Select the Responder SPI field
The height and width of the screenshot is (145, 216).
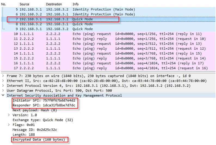44,105
